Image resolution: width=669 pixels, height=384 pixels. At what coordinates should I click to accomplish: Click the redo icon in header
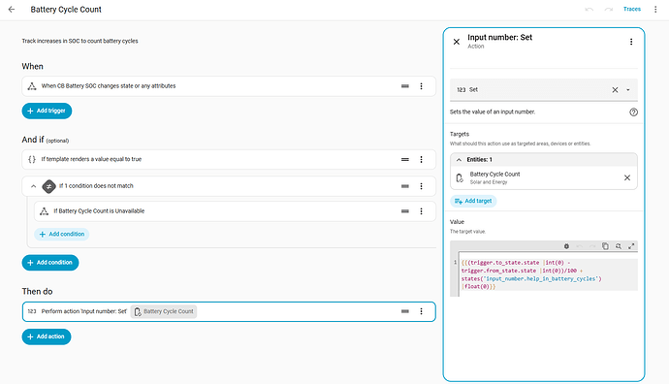coord(609,9)
